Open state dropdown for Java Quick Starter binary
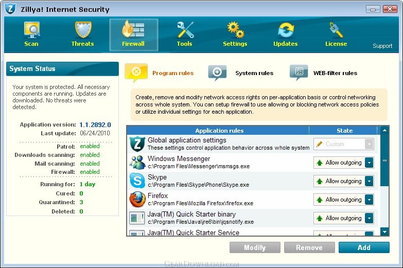403x268 pixels. tap(369, 218)
